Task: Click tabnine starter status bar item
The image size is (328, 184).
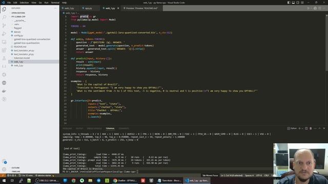Action: [45, 175]
